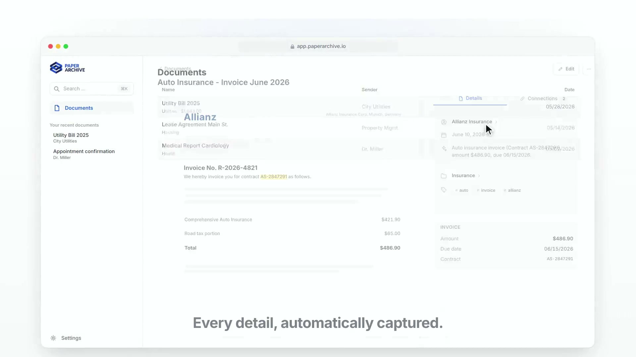The image size is (636, 357).
Task: Select the invoice tag
Action: click(486, 190)
